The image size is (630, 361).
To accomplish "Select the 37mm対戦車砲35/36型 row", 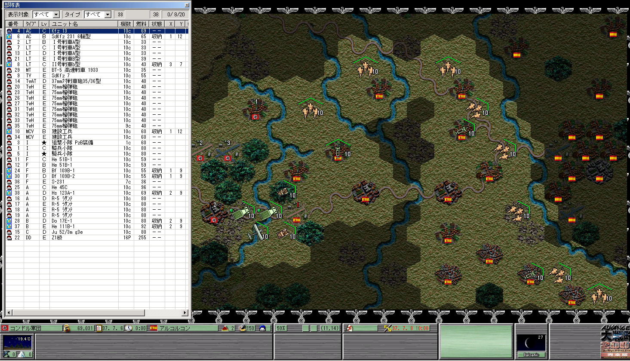I will [x=97, y=81].
